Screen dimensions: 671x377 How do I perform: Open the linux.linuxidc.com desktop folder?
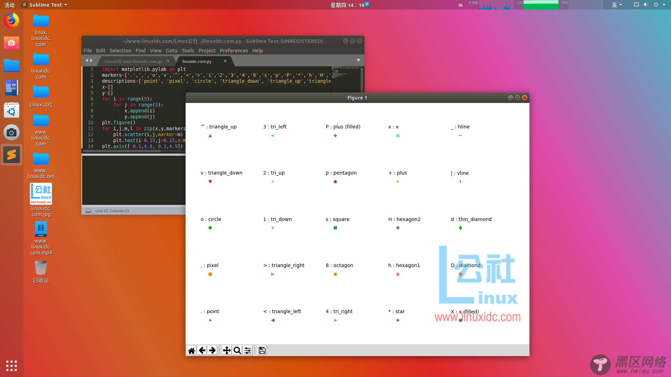click(41, 30)
